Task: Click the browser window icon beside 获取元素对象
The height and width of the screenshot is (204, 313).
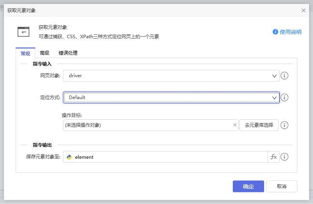Action: (23, 32)
